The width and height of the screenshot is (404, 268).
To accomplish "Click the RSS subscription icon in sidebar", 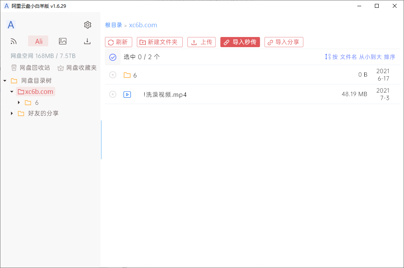I will [x=14, y=41].
